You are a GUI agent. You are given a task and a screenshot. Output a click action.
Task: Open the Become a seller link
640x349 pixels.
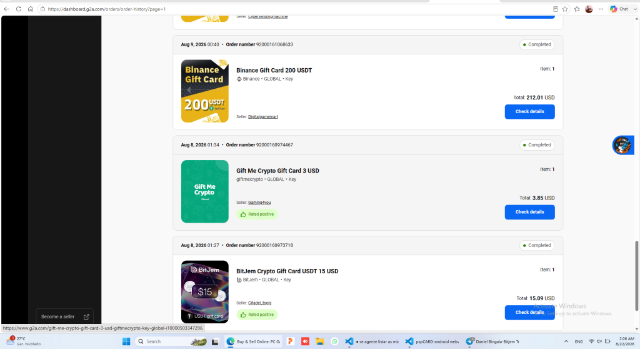tap(57, 316)
